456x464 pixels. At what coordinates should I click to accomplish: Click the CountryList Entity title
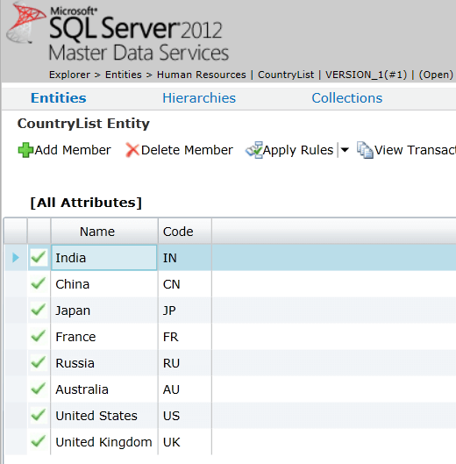tap(83, 124)
